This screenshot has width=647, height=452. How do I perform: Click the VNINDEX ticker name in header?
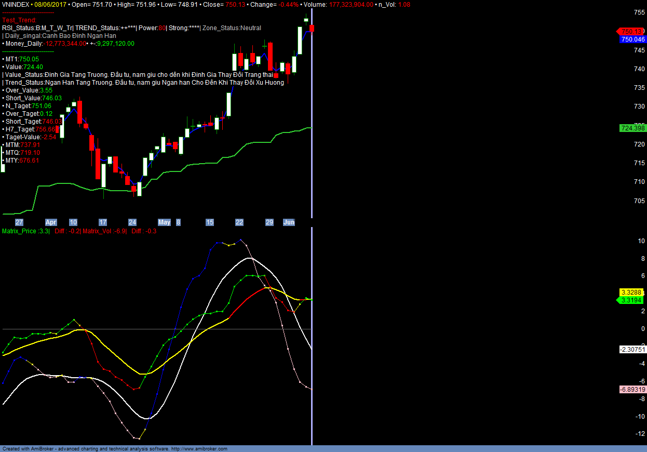pos(16,4)
